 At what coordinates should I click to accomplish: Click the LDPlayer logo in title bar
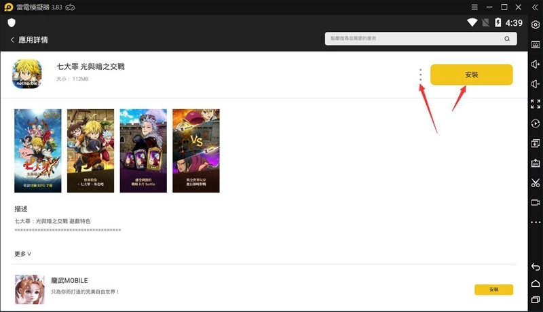(x=8, y=7)
